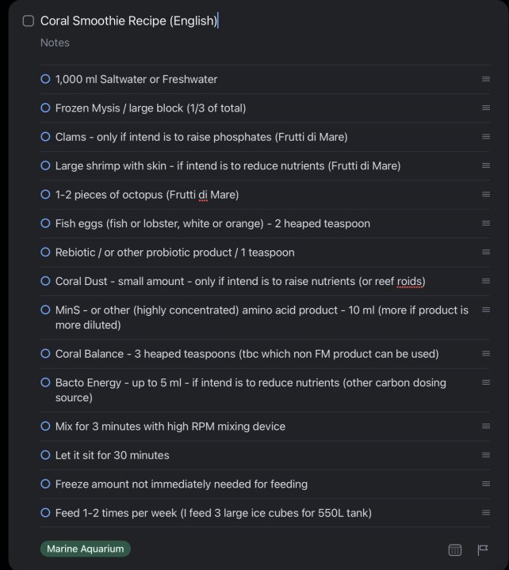Complete the 1,000 ml Saltwater checklist item
Viewport: 509px width, 570px height.
45,79
